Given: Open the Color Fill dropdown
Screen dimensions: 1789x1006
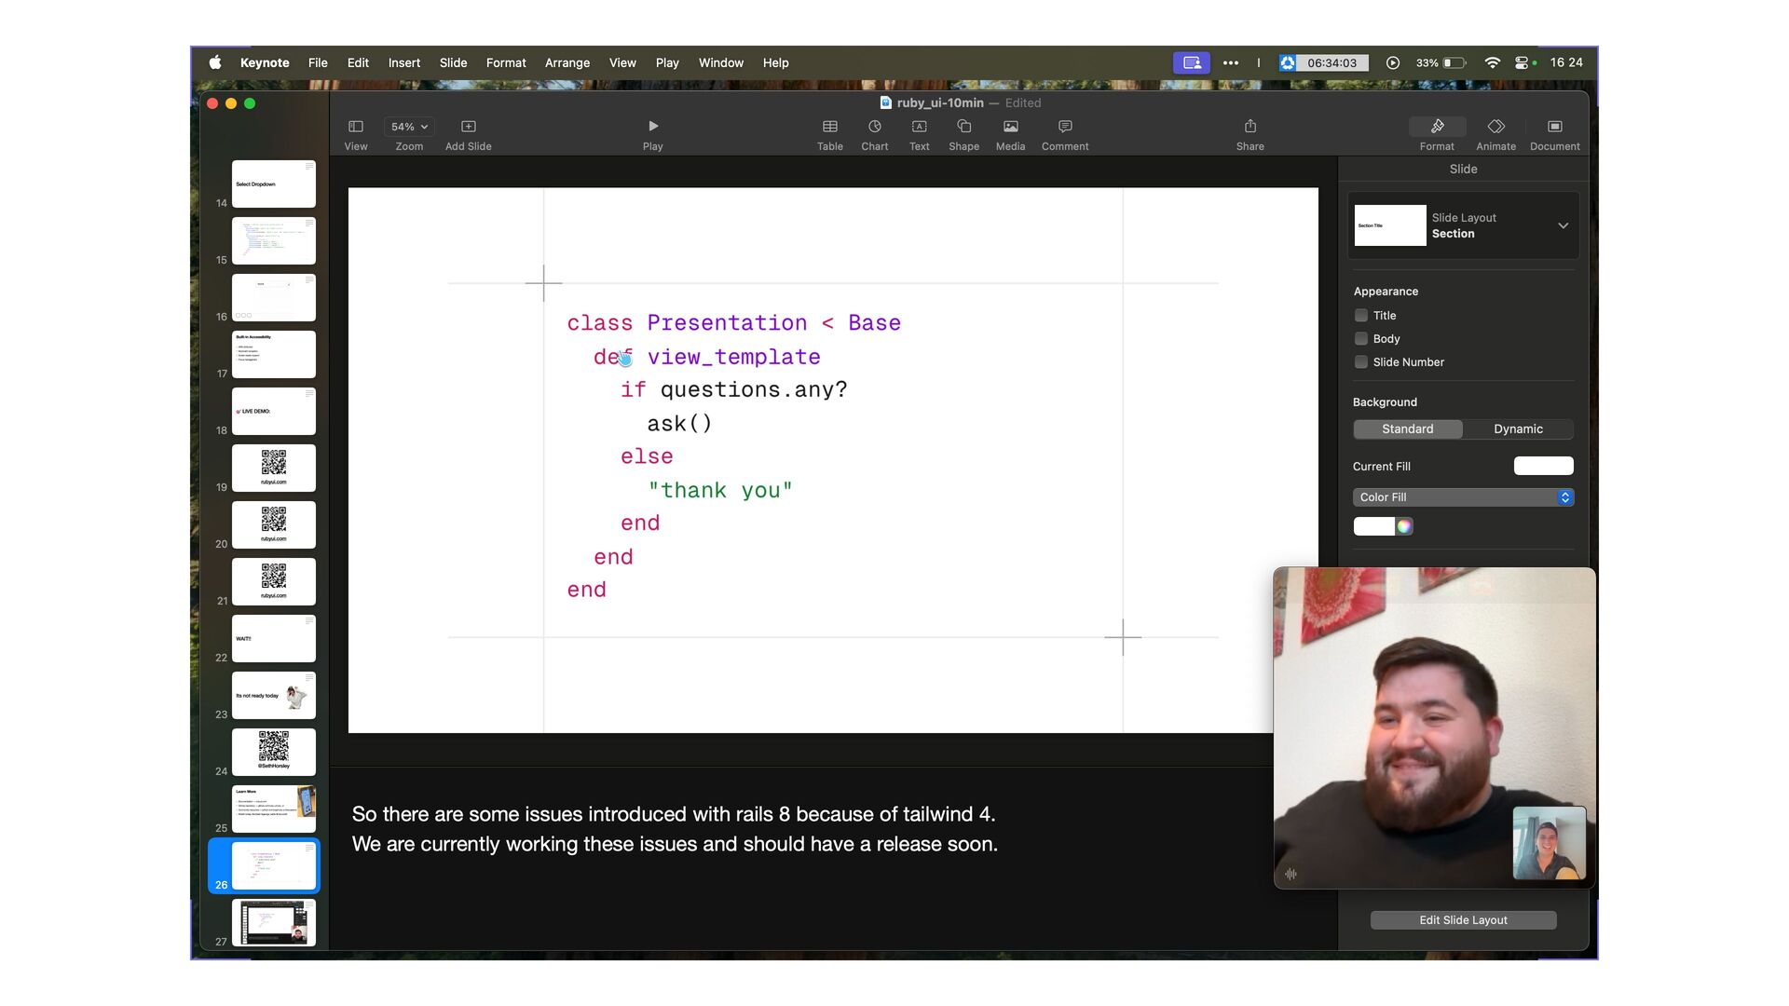Looking at the screenshot, I should pyautogui.click(x=1463, y=497).
